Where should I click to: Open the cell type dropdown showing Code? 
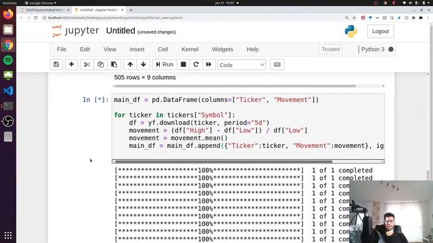pyautogui.click(x=242, y=65)
